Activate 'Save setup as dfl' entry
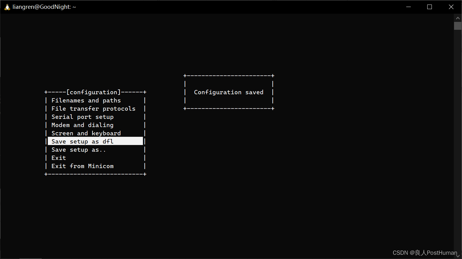462x259 pixels. [82, 141]
